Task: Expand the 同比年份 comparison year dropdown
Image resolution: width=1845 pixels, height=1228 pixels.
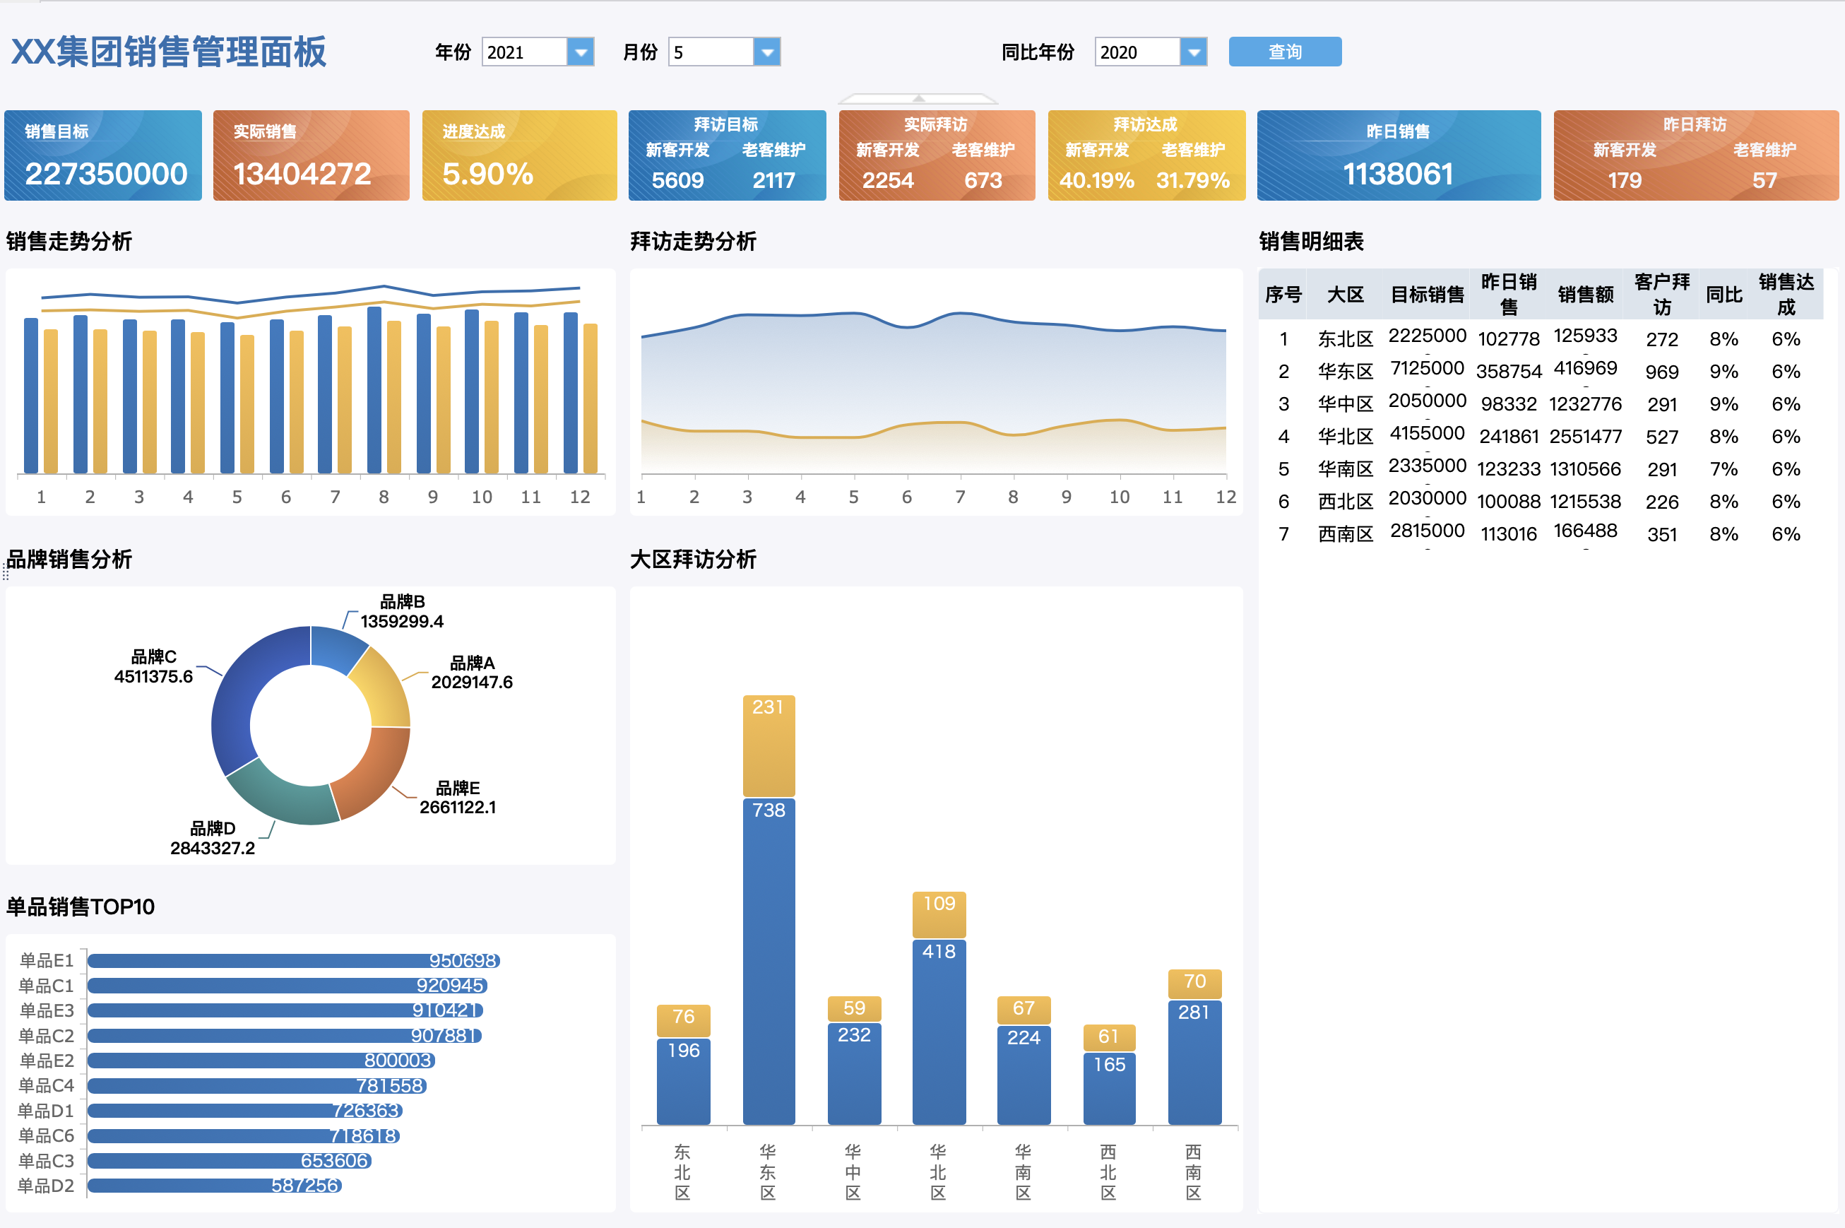Action: click(x=1193, y=52)
